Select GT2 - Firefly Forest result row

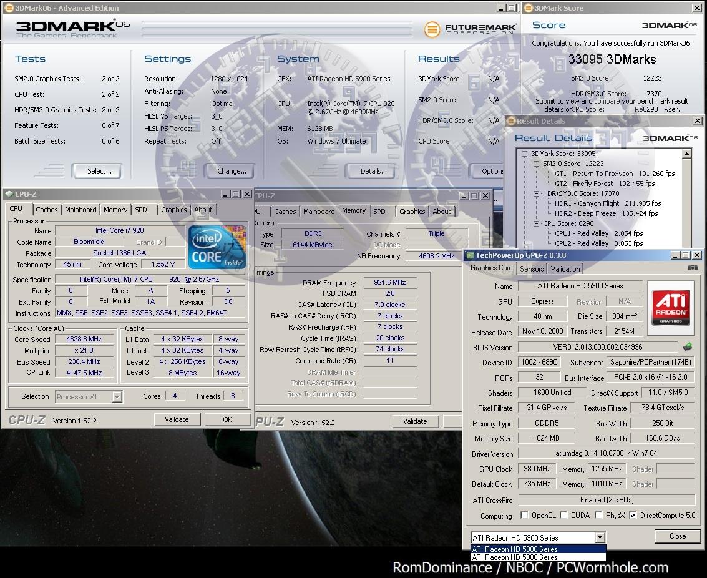[605, 184]
